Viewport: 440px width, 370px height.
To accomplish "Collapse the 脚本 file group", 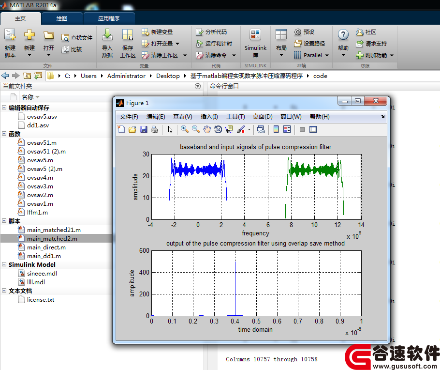I will pos(4,221).
